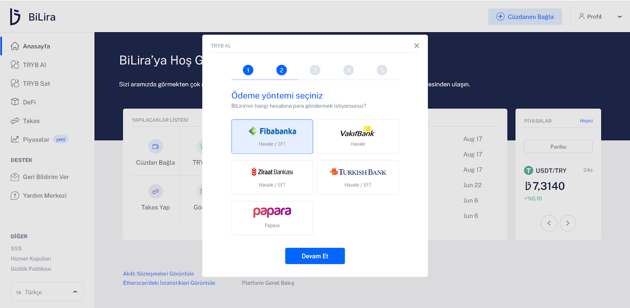Click Geri Bildirim Ver label

tap(46, 177)
